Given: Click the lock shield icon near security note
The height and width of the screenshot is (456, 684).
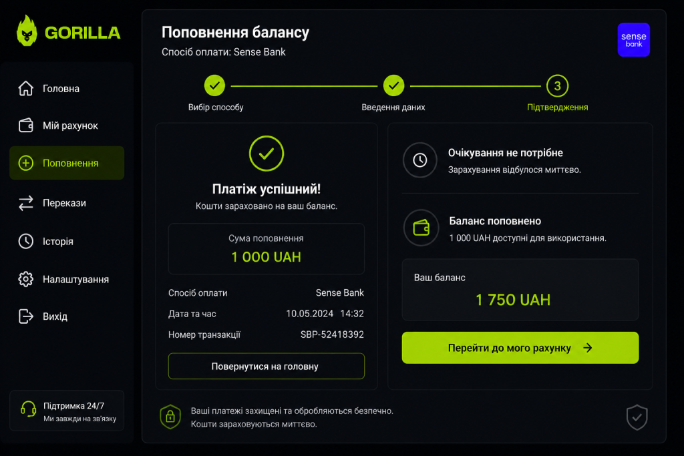Looking at the screenshot, I should (x=170, y=417).
